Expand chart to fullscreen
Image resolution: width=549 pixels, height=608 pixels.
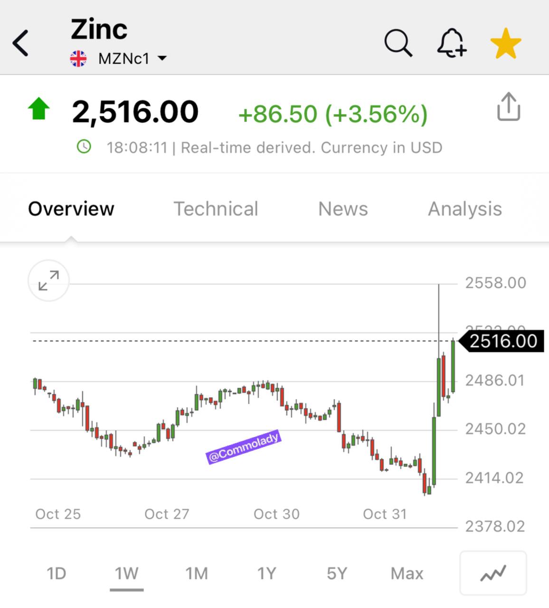(49, 281)
